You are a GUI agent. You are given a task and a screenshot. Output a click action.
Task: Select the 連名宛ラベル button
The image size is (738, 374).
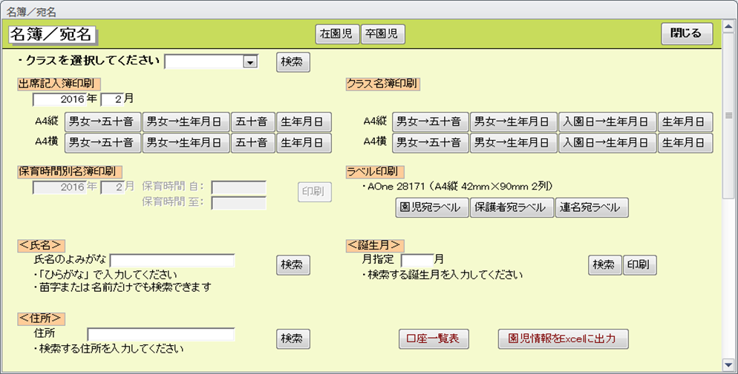592,208
